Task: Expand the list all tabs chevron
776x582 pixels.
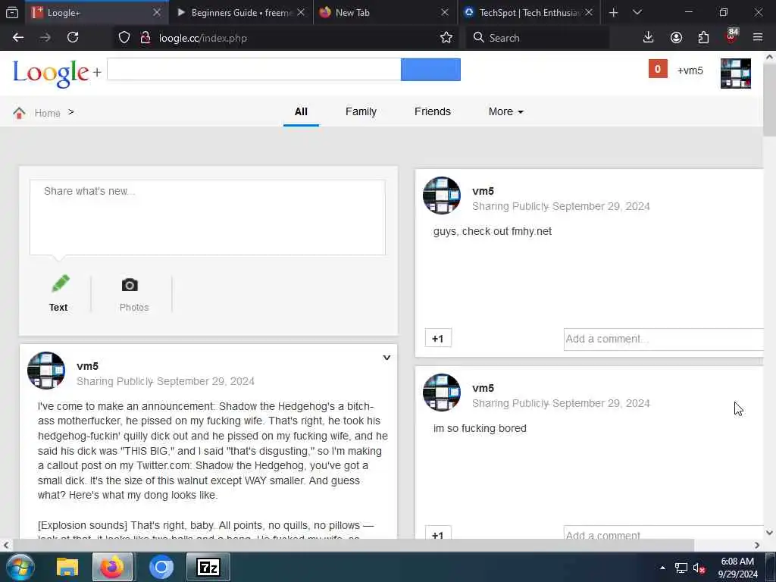Action: click(637, 12)
